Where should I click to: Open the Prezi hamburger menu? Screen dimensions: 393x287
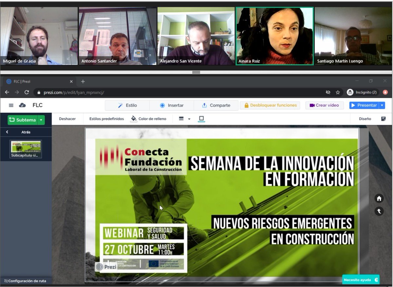11,105
